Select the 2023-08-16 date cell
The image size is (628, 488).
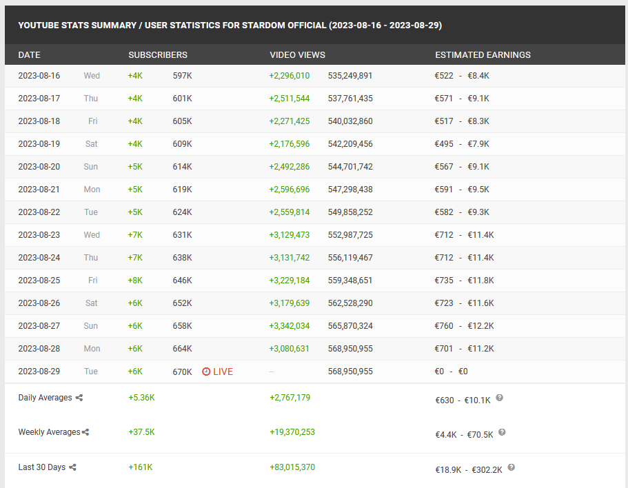39,76
